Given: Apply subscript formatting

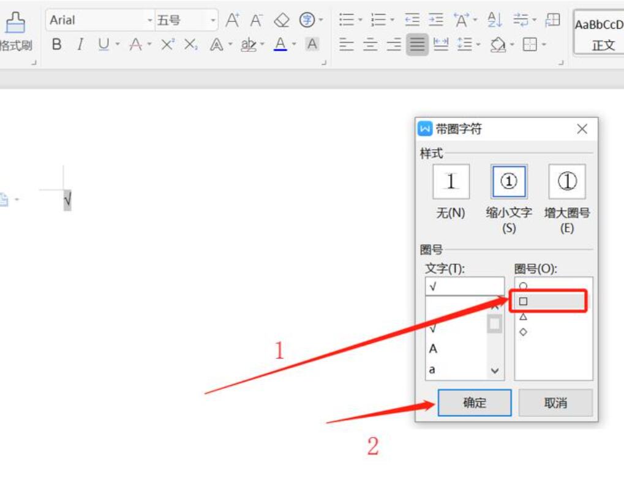Looking at the screenshot, I should click(x=191, y=44).
